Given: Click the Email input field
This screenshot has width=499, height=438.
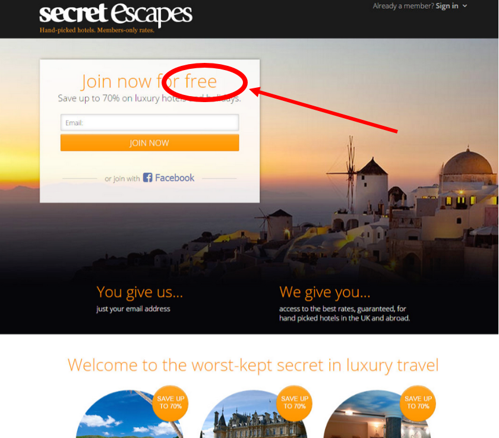Looking at the screenshot, I should [150, 122].
